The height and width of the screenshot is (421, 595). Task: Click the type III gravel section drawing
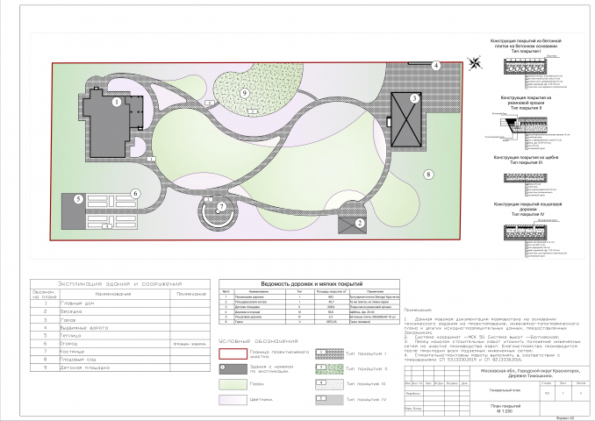(526, 178)
